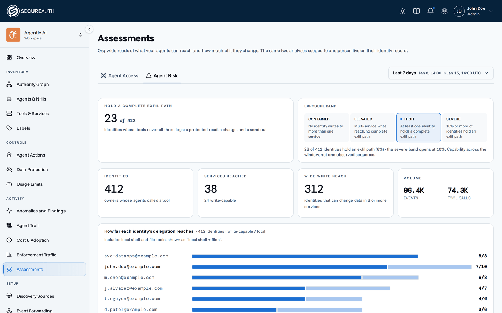Click the Cost & Adoption coin icon
Image resolution: width=502 pixels, height=313 pixels.
tap(9, 240)
